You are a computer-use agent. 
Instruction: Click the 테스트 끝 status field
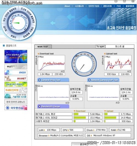click(x=120, y=46)
